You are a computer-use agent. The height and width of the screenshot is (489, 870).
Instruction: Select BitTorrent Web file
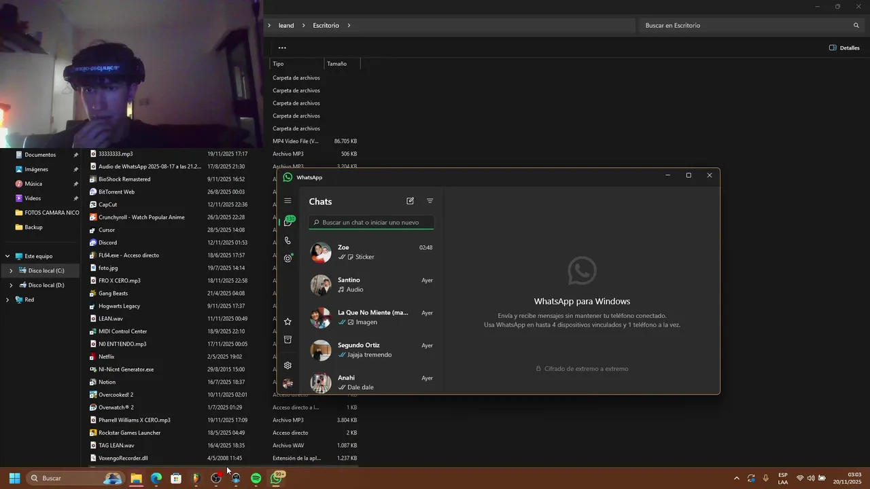pyautogui.click(x=116, y=192)
